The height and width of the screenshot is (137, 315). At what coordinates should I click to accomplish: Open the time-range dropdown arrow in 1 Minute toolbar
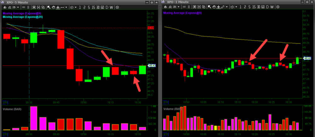point(236,7)
